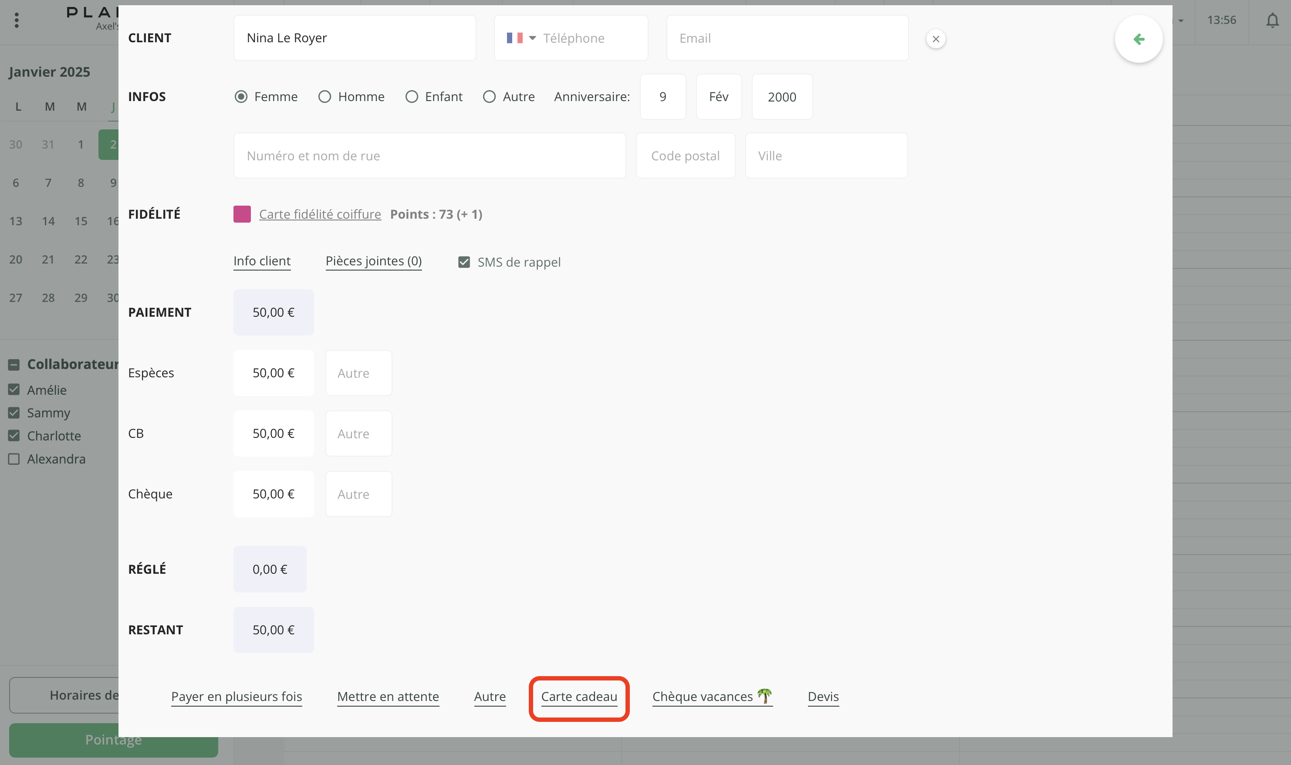The height and width of the screenshot is (765, 1291).
Task: Open Pièces jointes (0) tab
Action: coord(374,261)
